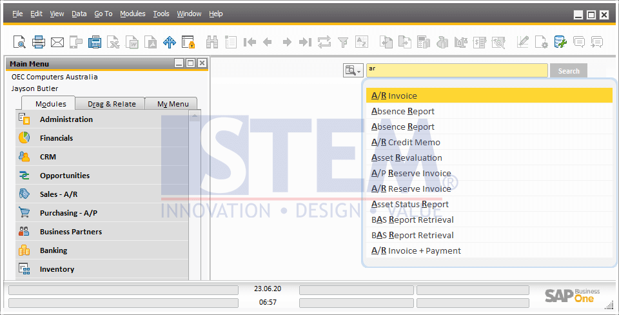Click the Export to PDF icon

point(151,42)
